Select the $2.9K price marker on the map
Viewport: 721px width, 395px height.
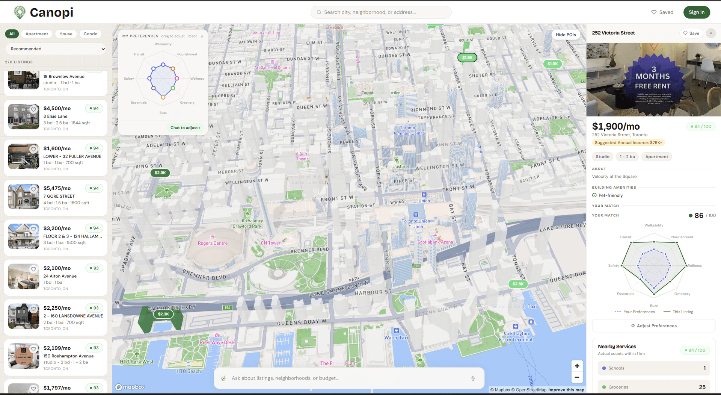(160, 173)
